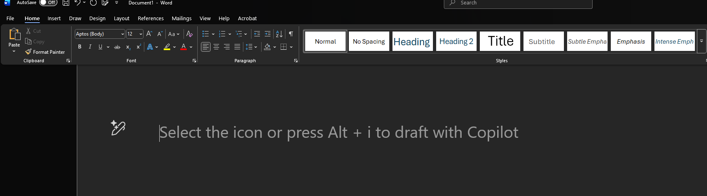Click the Copy command
The width and height of the screenshot is (707, 196).
(x=35, y=41)
